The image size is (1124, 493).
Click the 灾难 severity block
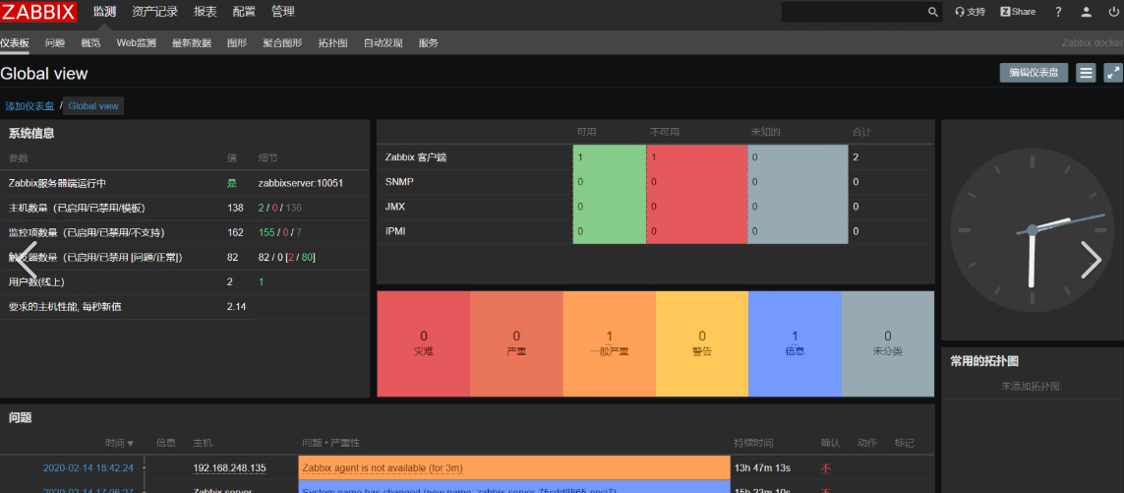[424, 343]
